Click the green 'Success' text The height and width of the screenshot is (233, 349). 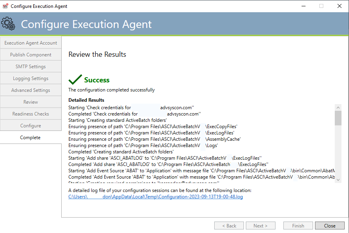click(x=97, y=80)
